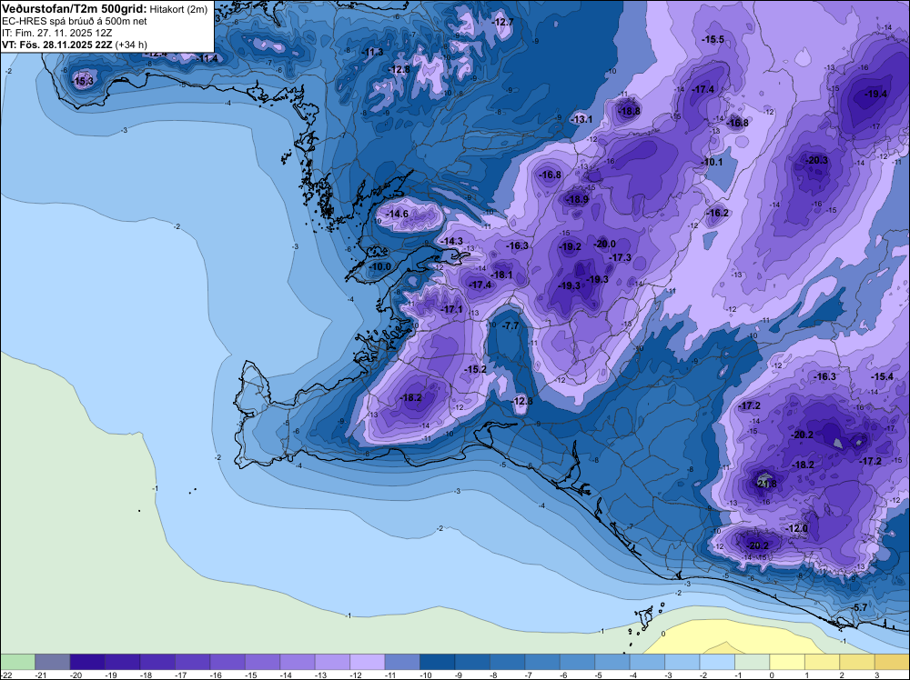Click legend scale label 3

[x=877, y=675]
